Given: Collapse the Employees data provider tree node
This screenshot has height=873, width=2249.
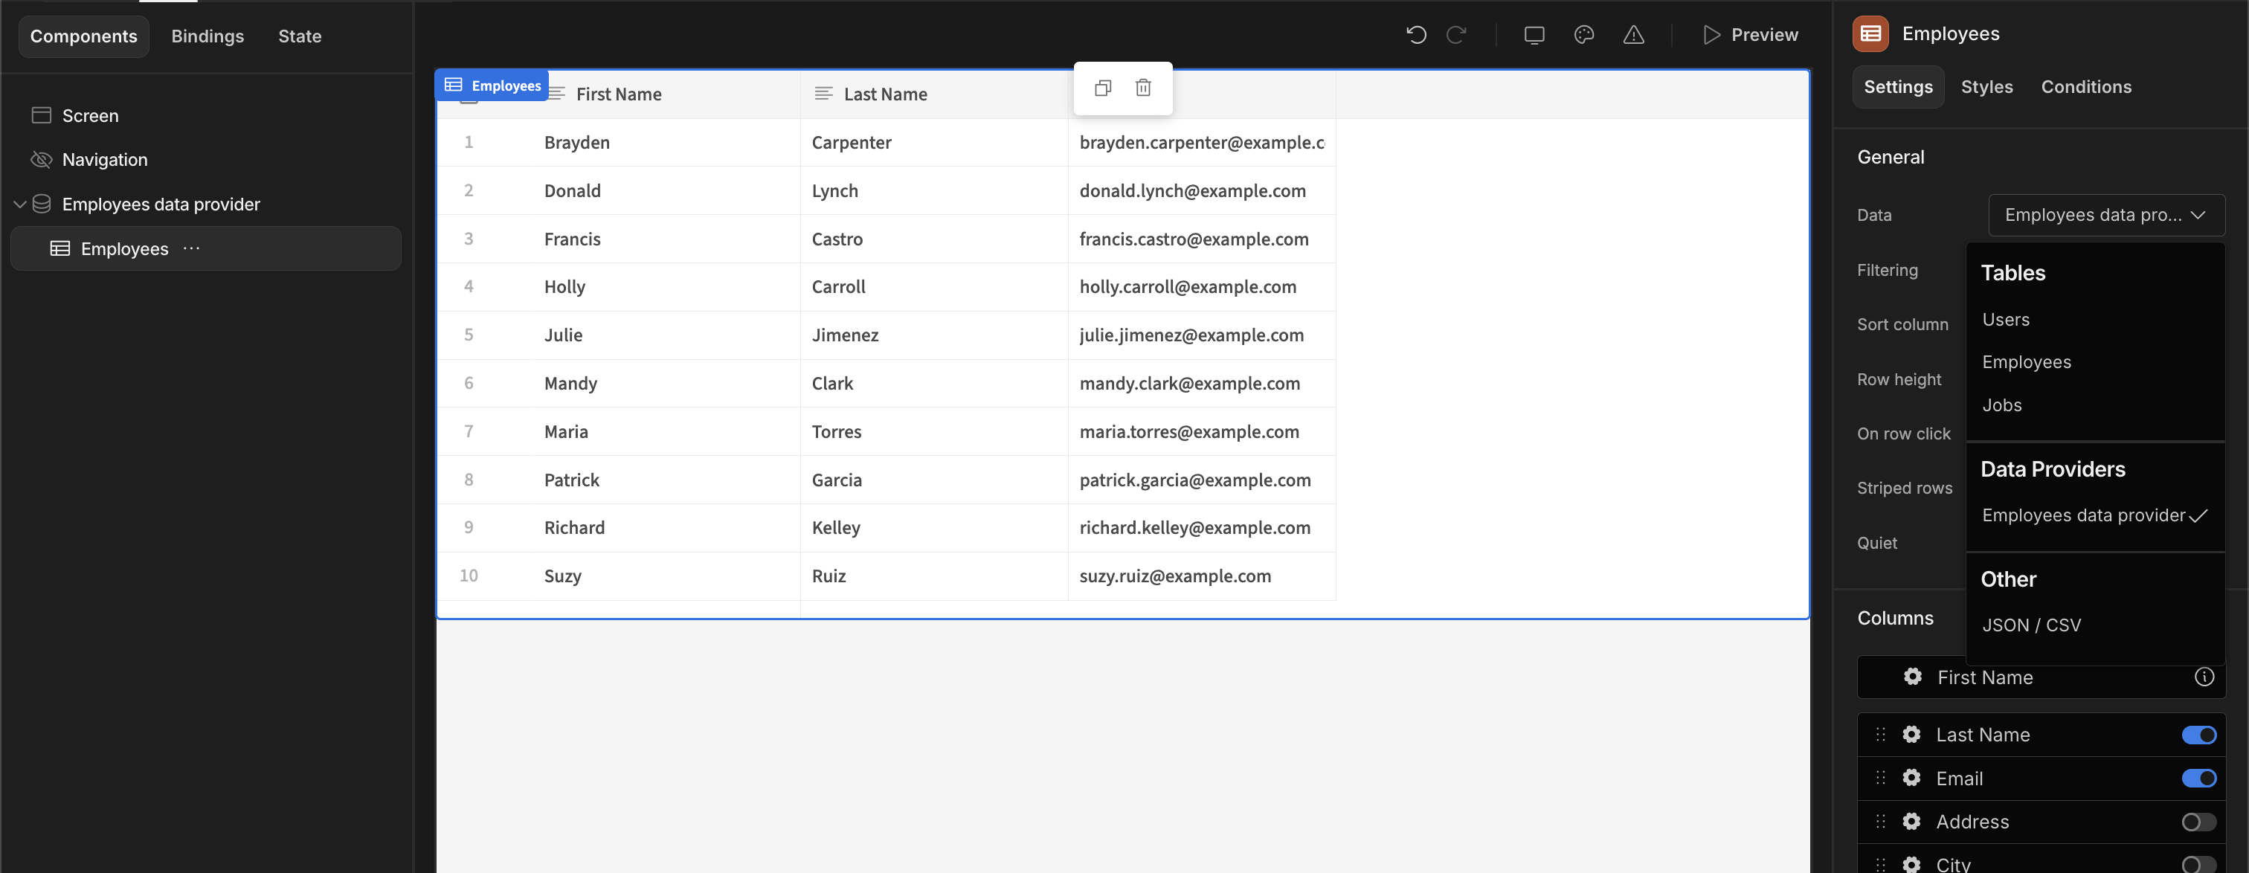Looking at the screenshot, I should (19, 204).
